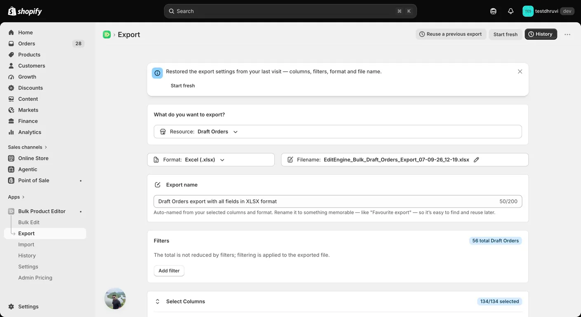Screen dimensions: 581x317
Task: Click the green Bulk Product Editor app icon
Action: tap(107, 35)
